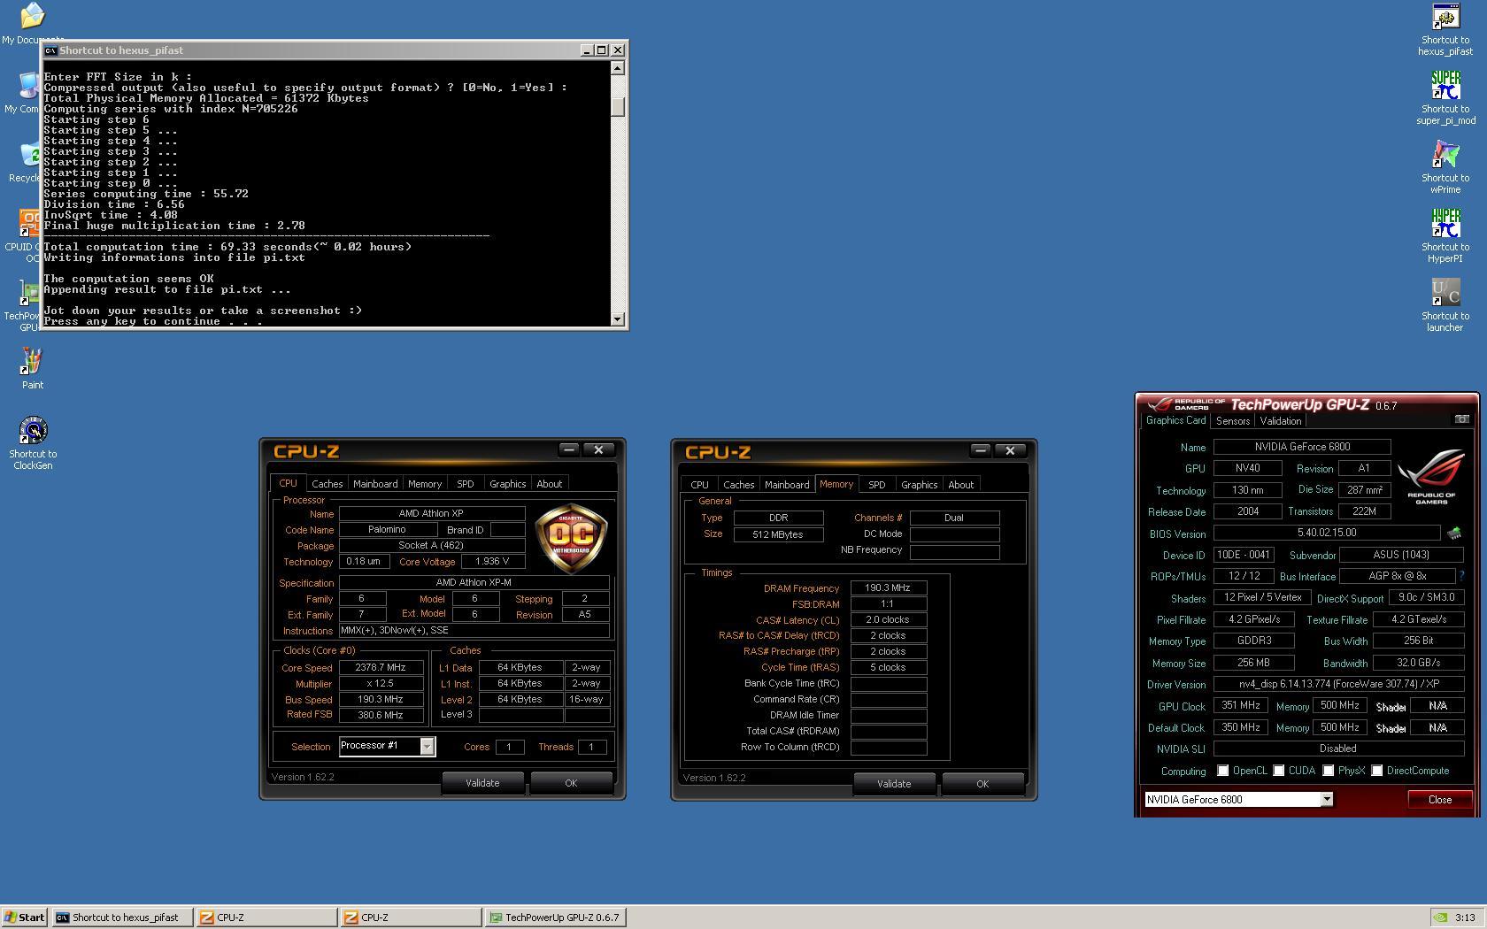1487x929 pixels.
Task: Click the console window title bar icon
Action: (50, 50)
